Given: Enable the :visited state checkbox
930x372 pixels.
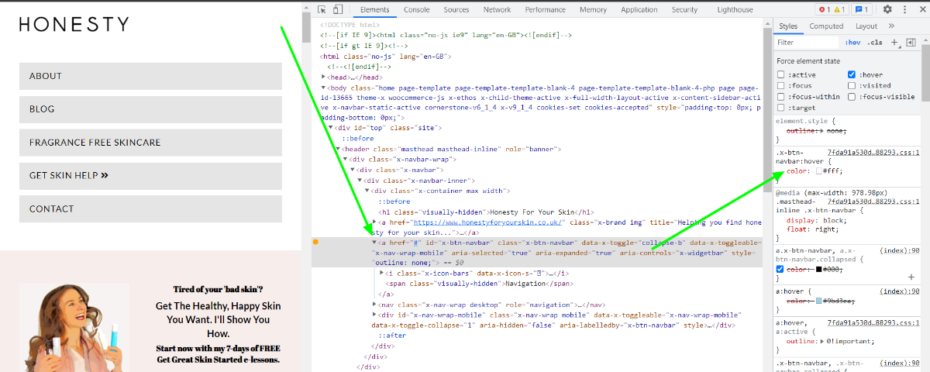Looking at the screenshot, I should click(x=852, y=85).
